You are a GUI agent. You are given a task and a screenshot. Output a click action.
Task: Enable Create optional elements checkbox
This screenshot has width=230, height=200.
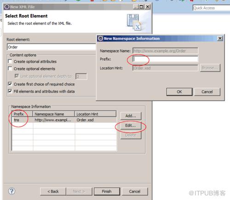click(x=10, y=69)
